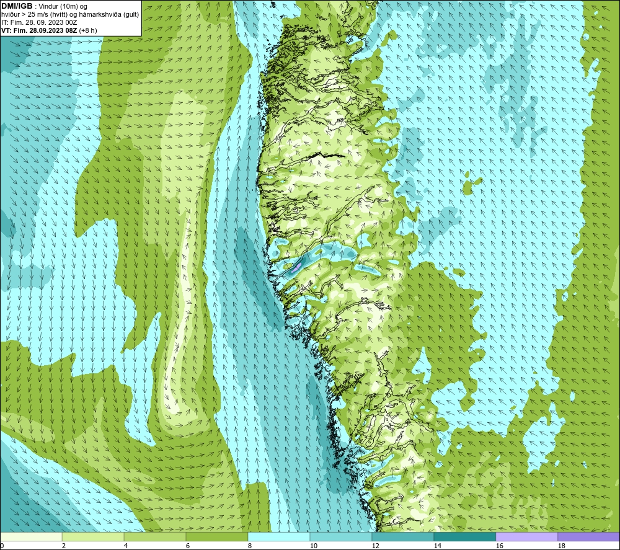Click the 12-14 m/s teal legend swatch

coord(402,536)
